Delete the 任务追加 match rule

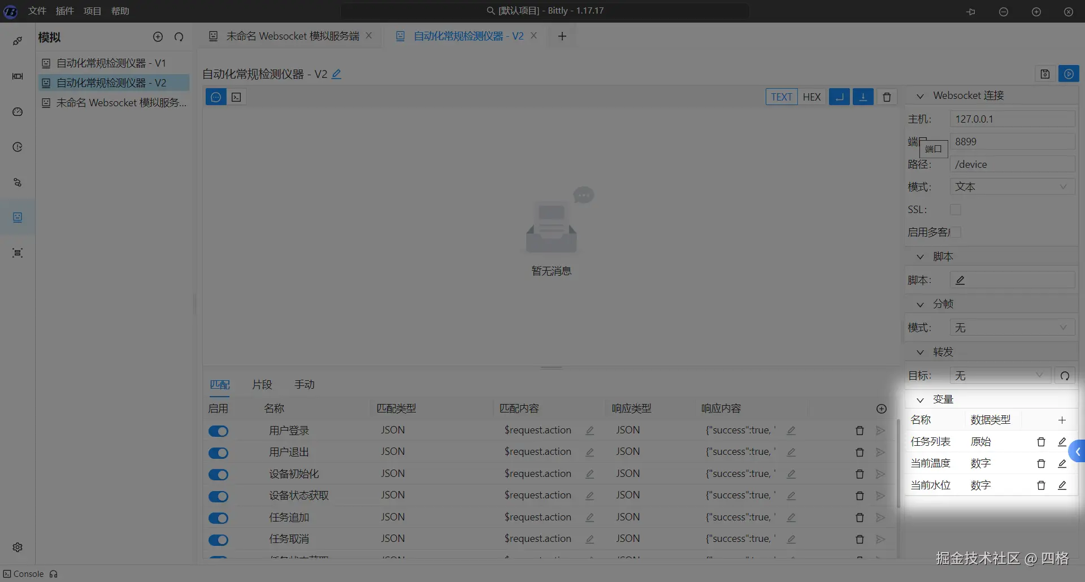click(x=860, y=518)
